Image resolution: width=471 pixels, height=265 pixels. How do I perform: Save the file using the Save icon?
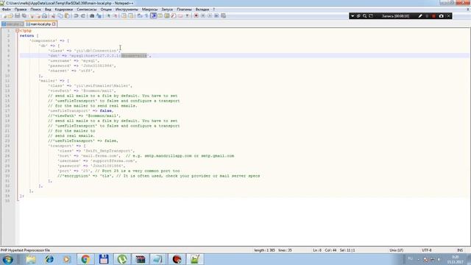point(17,15)
